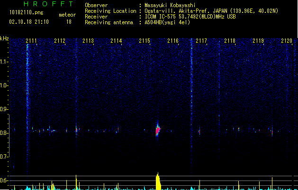Screen dimensions: 298x190
Task: Click the ICOM IC-575 receiver value
Action: pyautogui.click(x=190, y=17)
